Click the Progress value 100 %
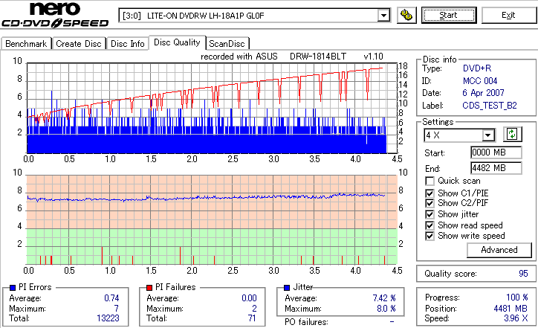This screenshot has height=328, width=538. tap(516, 297)
